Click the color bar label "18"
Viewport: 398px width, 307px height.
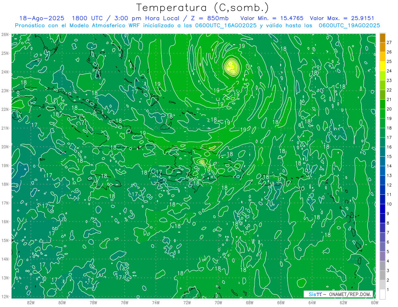[389, 128]
